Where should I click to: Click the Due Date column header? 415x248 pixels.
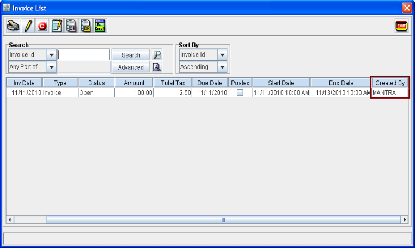click(x=210, y=83)
